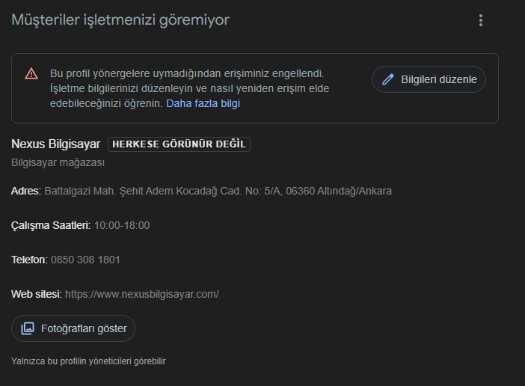Click the Yalnızca bu profilin yöneticileri görebilir note

[x=88, y=361]
